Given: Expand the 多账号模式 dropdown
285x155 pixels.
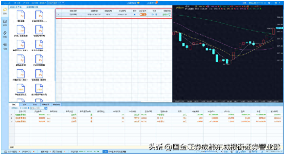Looking at the screenshot, I should click(x=56, y=3).
